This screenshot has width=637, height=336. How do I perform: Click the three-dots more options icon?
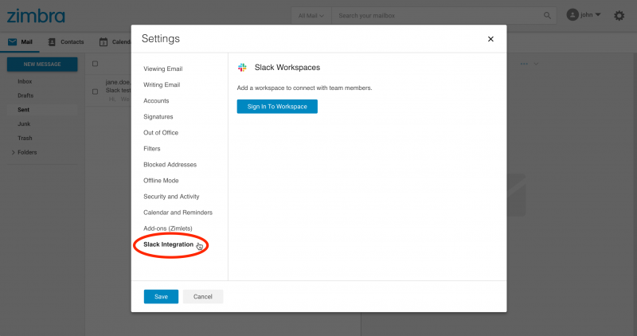coord(524,64)
